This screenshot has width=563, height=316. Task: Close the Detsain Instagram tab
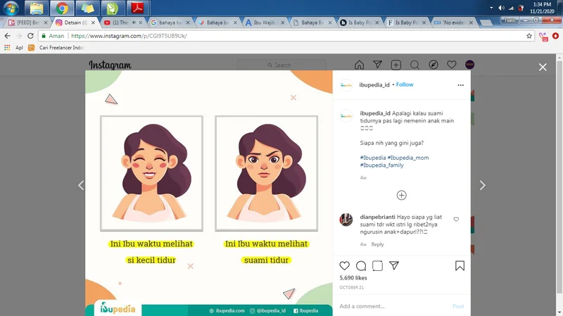pos(93,23)
